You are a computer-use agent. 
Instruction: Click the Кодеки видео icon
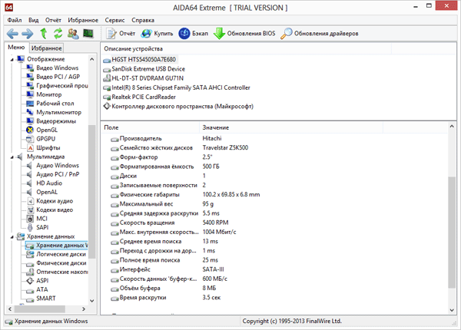(30, 210)
